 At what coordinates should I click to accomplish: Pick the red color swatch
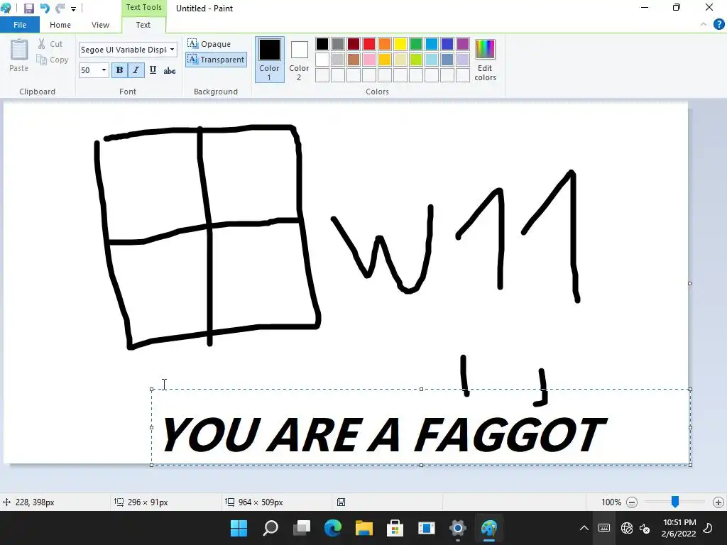click(x=369, y=44)
